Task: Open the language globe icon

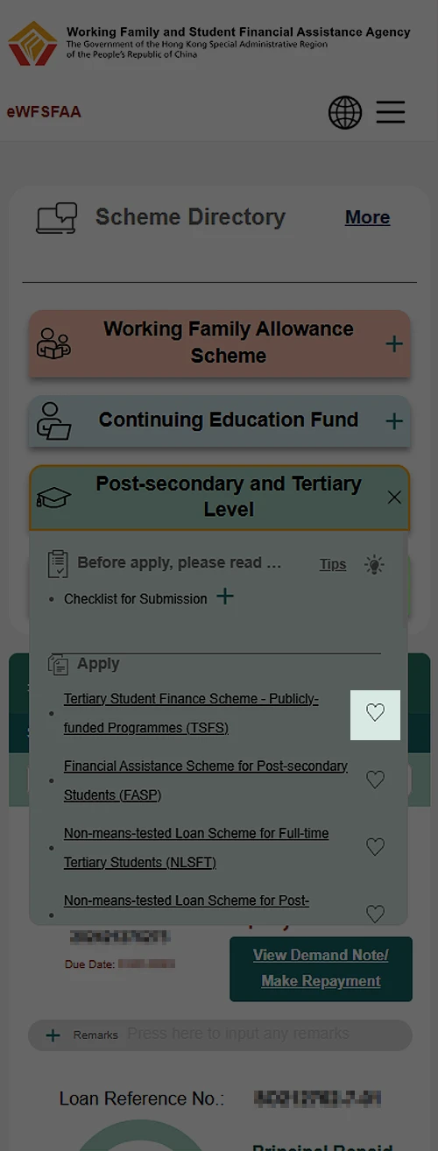Action: (x=345, y=112)
